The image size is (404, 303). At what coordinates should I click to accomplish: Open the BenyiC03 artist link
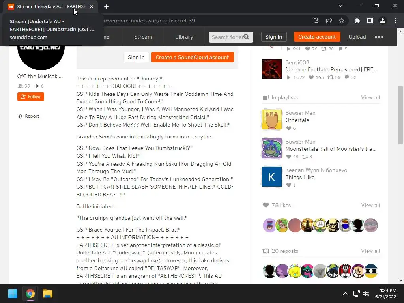coord(297,62)
